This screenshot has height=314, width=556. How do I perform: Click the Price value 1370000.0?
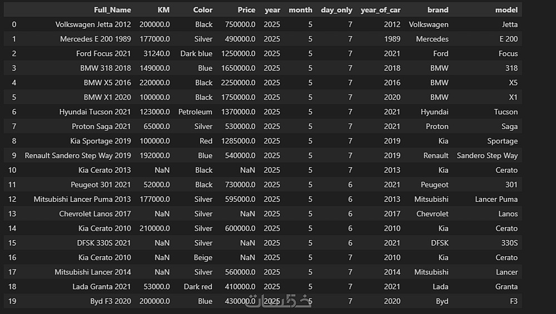[238, 112]
